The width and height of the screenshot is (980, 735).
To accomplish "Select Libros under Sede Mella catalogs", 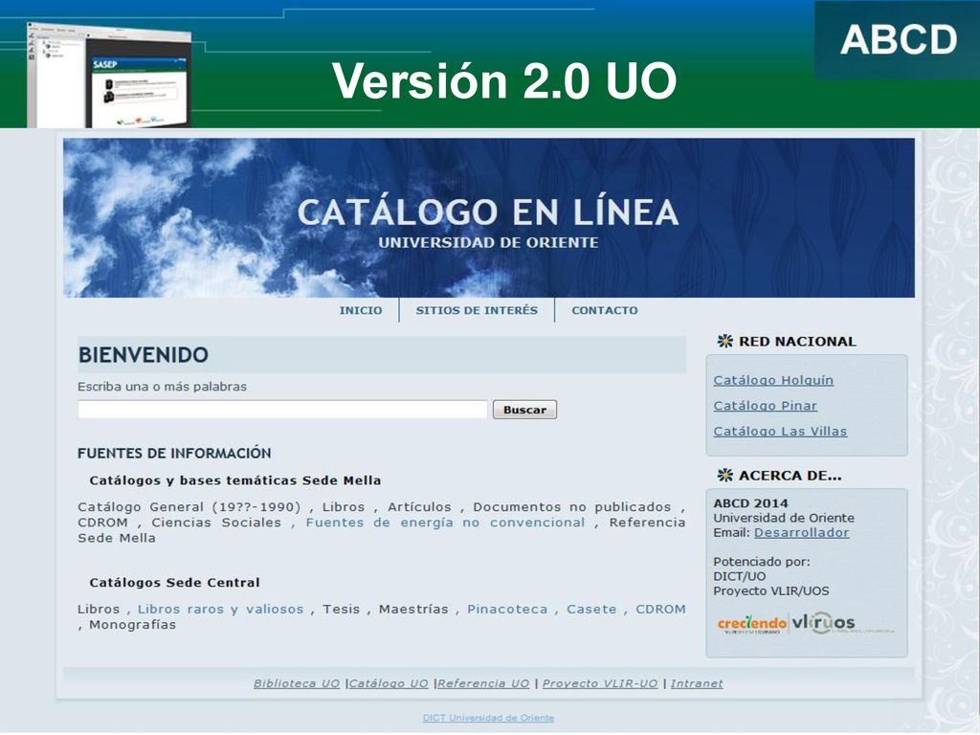I will 344,507.
